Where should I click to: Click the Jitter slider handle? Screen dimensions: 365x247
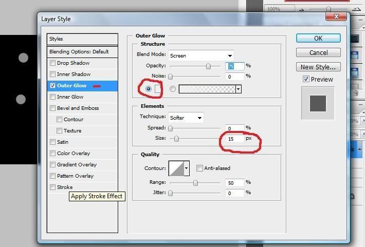170,193
